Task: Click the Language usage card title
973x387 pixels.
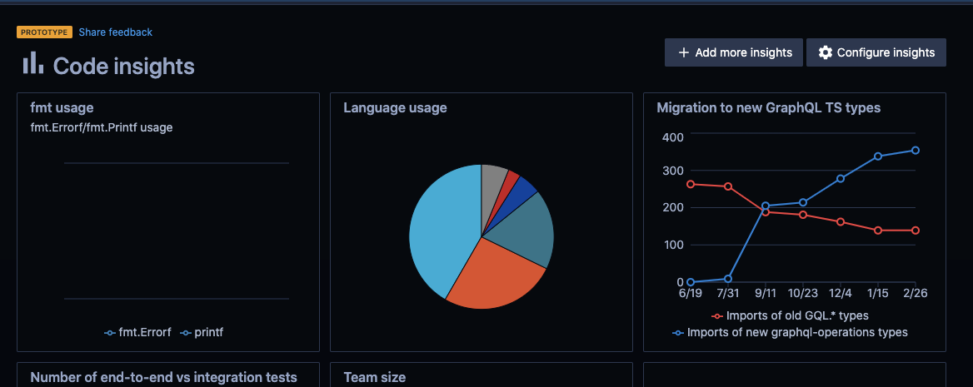Action: [x=395, y=108]
